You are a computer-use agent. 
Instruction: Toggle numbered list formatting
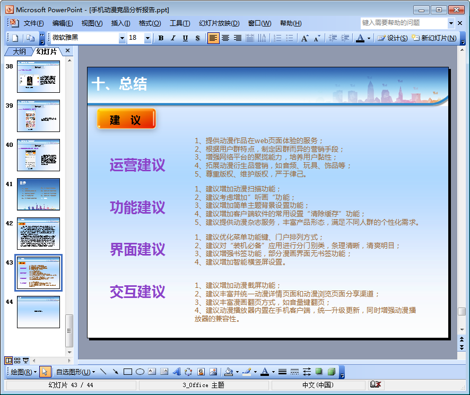pyautogui.click(x=277, y=38)
